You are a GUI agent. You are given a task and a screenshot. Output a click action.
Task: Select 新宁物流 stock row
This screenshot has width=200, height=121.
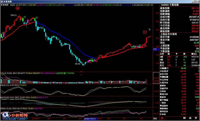pos(180,100)
